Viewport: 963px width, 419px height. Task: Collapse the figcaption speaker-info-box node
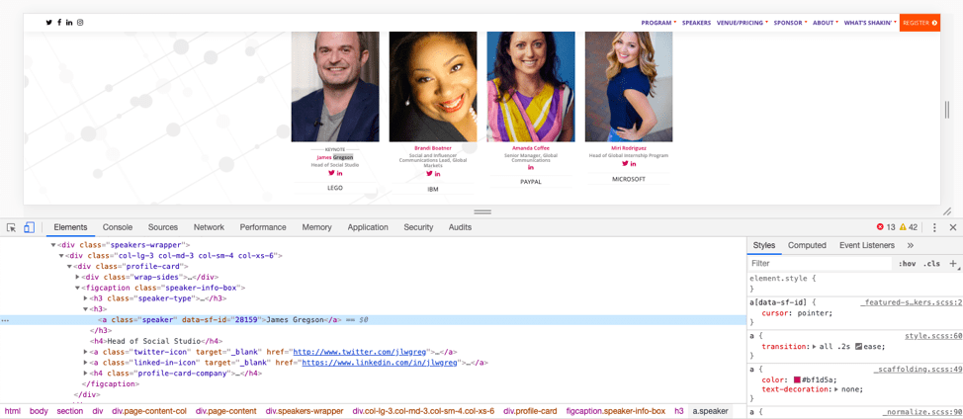[x=77, y=288]
